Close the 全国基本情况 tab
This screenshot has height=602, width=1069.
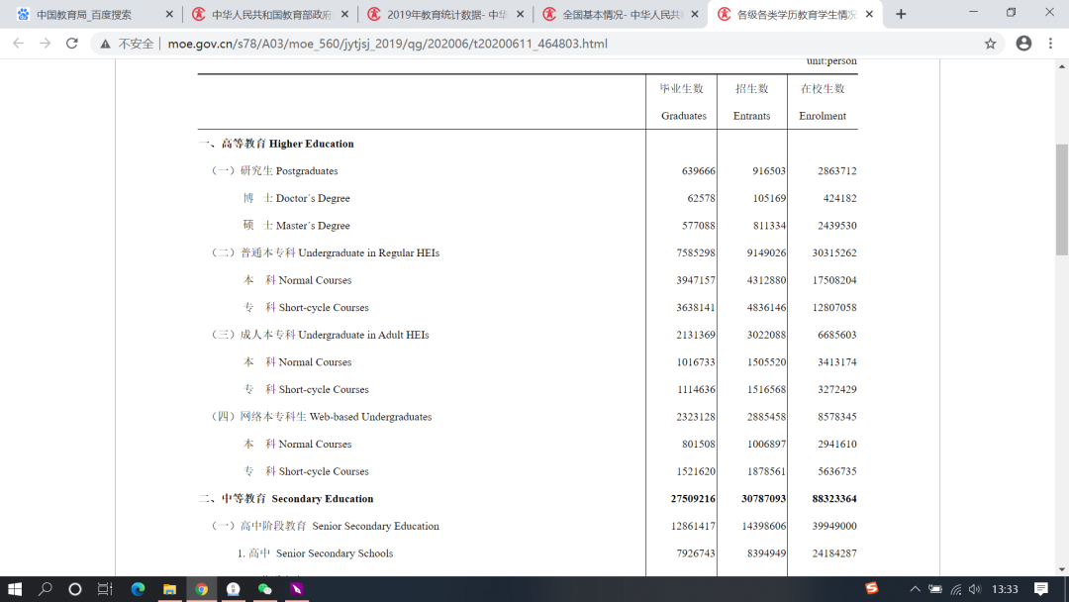coord(694,15)
